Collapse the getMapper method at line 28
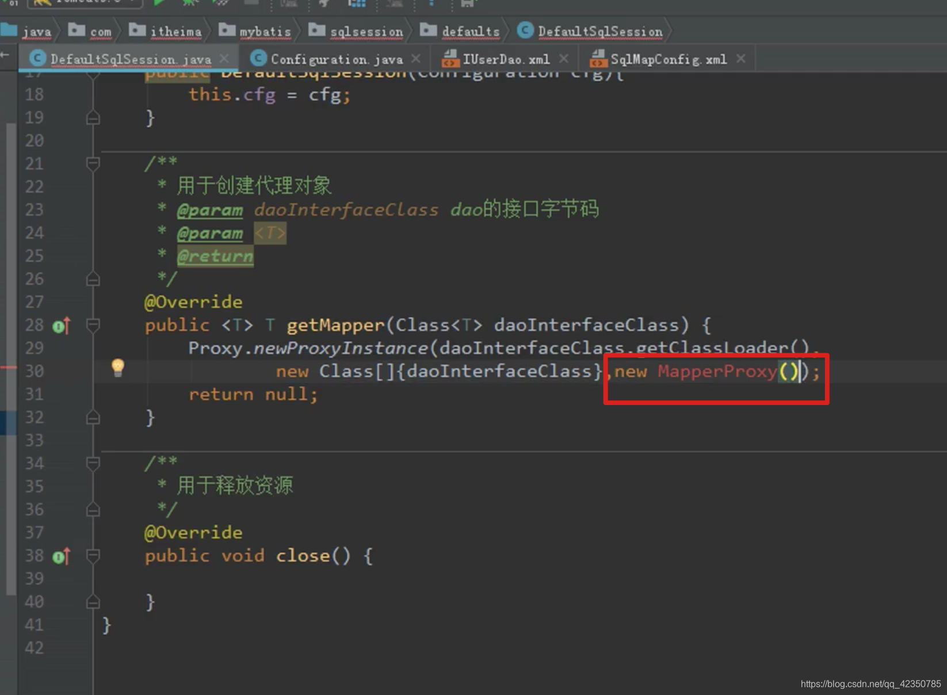Screen dimensions: 947x695 pyautogui.click(x=93, y=326)
